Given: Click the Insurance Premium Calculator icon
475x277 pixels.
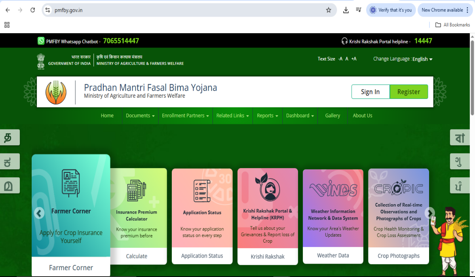Looking at the screenshot, I should (x=137, y=190).
